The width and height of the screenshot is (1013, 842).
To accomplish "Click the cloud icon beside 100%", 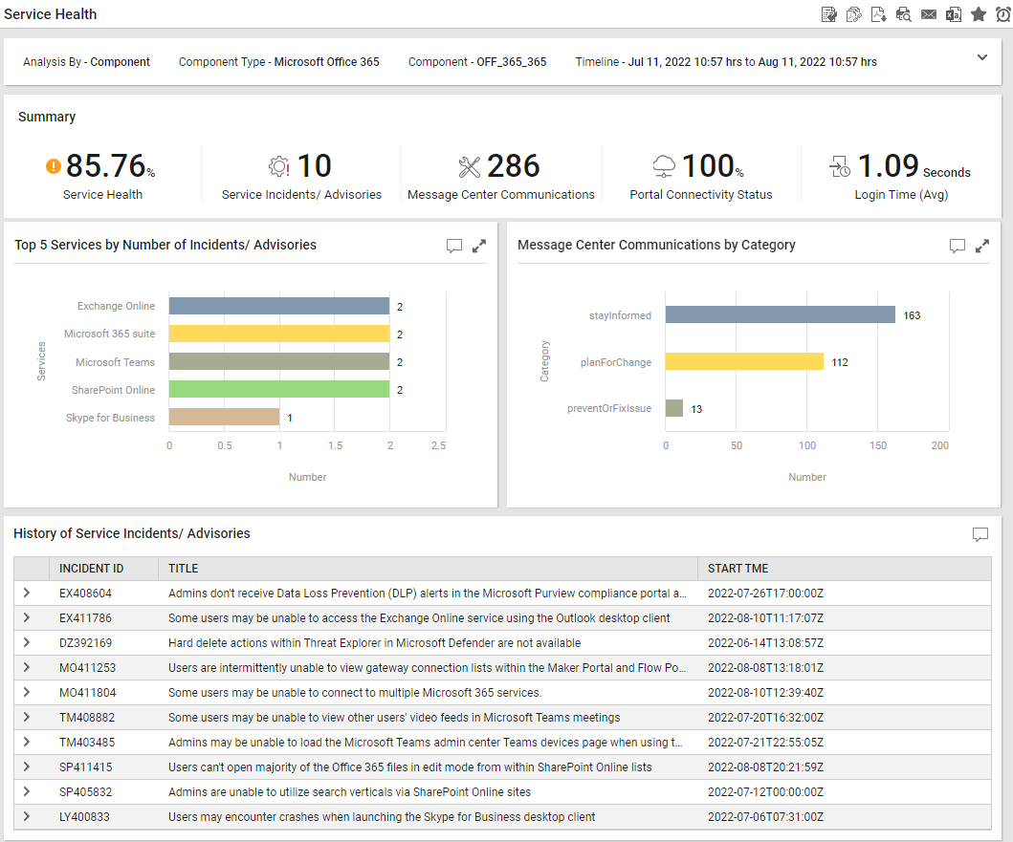I will [664, 166].
